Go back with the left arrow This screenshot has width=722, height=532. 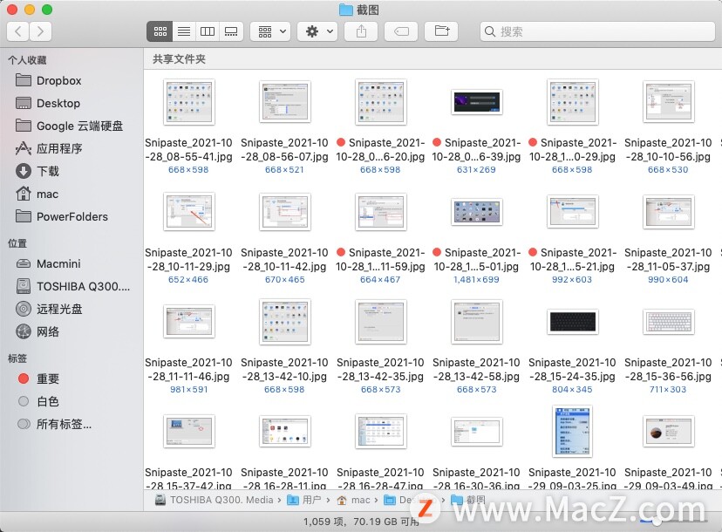tap(18, 31)
